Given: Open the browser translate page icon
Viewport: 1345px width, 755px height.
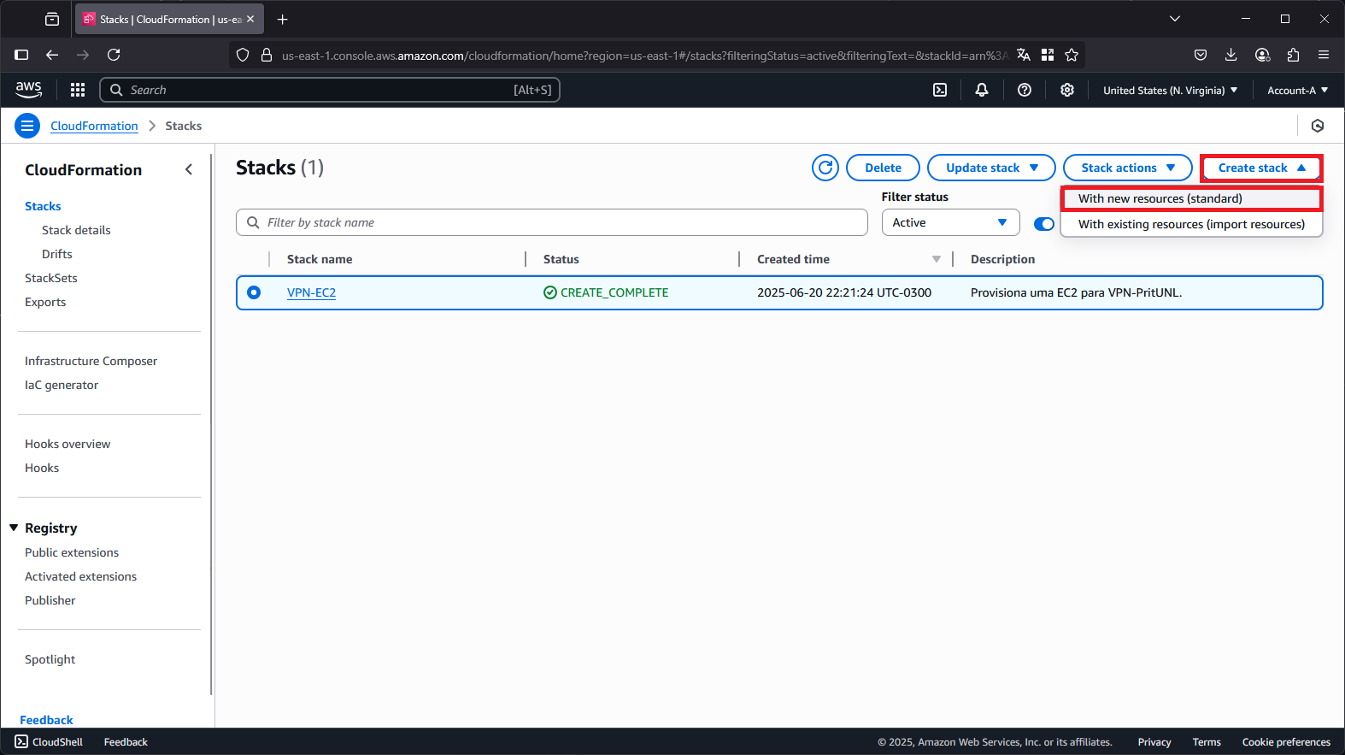Looking at the screenshot, I should [1024, 55].
